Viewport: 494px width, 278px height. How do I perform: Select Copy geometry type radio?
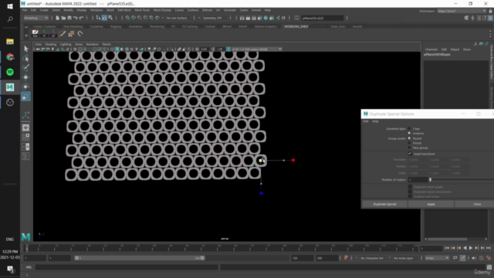[x=409, y=129]
